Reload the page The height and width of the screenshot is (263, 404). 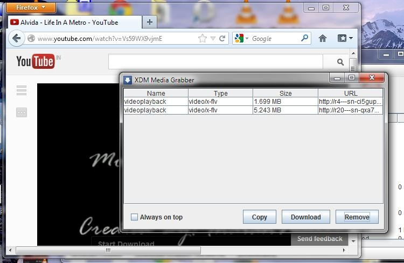click(222, 39)
